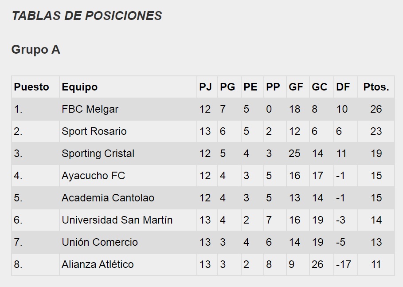This screenshot has width=403, height=287.
Task: Select Unión Comercio team name
Action: [100, 242]
